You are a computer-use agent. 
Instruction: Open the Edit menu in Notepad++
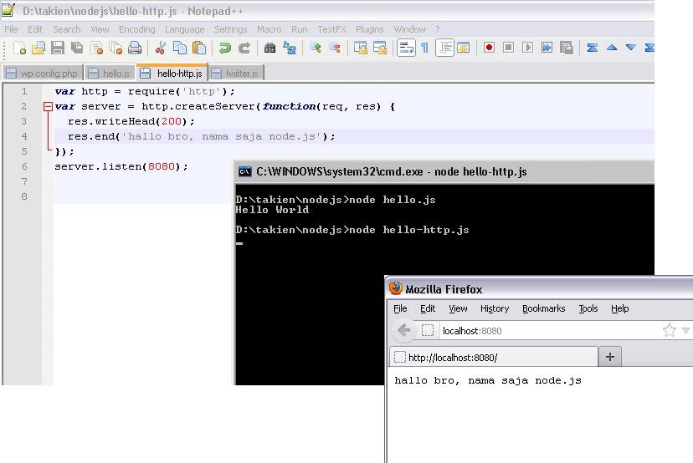tap(35, 29)
